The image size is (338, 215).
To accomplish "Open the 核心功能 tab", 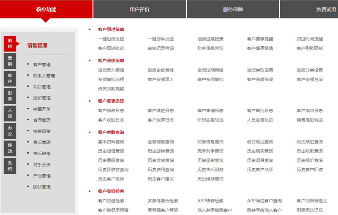I will [x=46, y=9].
